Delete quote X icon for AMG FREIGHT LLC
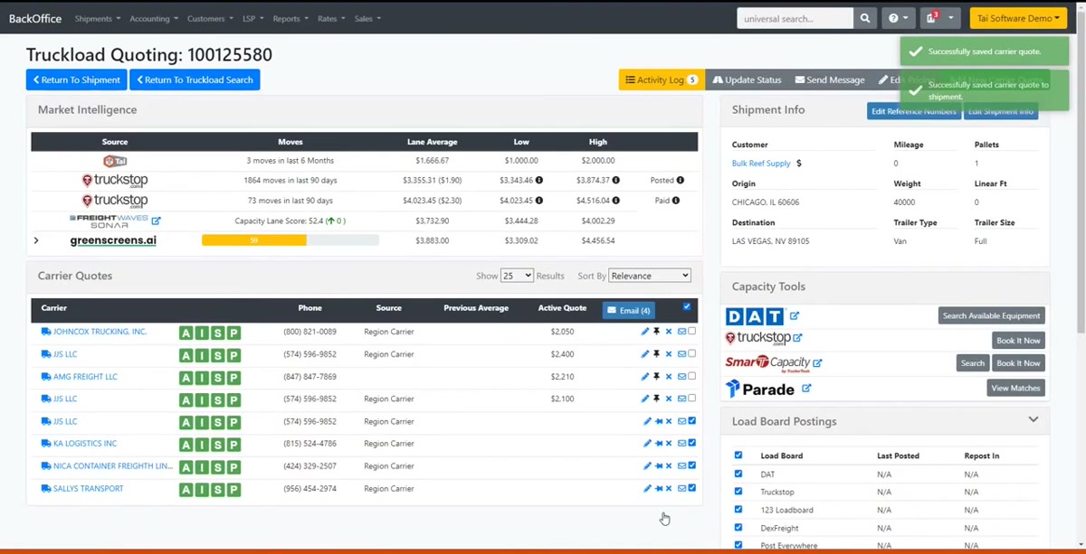This screenshot has width=1086, height=554. (669, 376)
